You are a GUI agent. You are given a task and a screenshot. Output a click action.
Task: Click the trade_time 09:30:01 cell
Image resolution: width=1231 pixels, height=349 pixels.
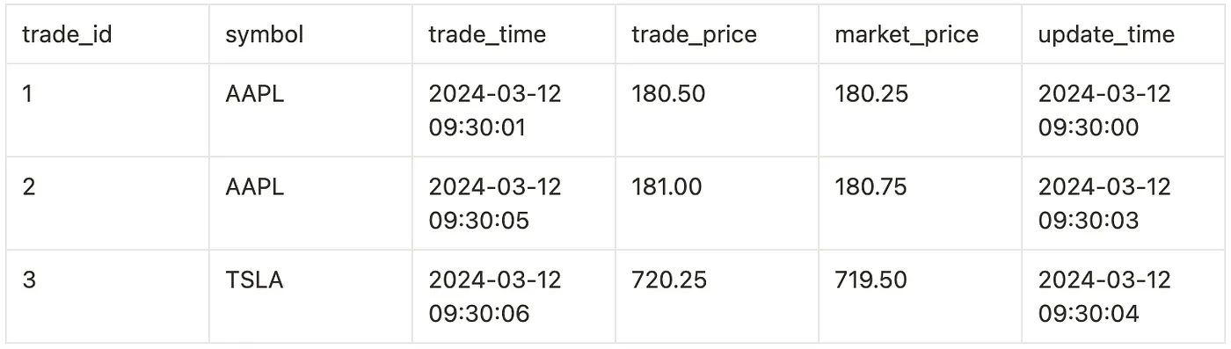(x=514, y=110)
